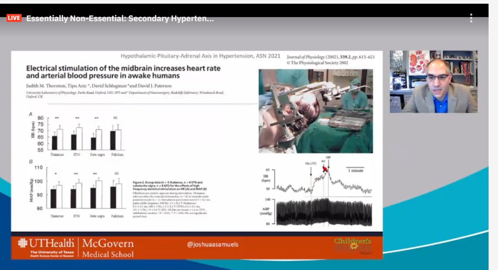
Task: Click the red LIVE badge
Action: coord(14,18)
